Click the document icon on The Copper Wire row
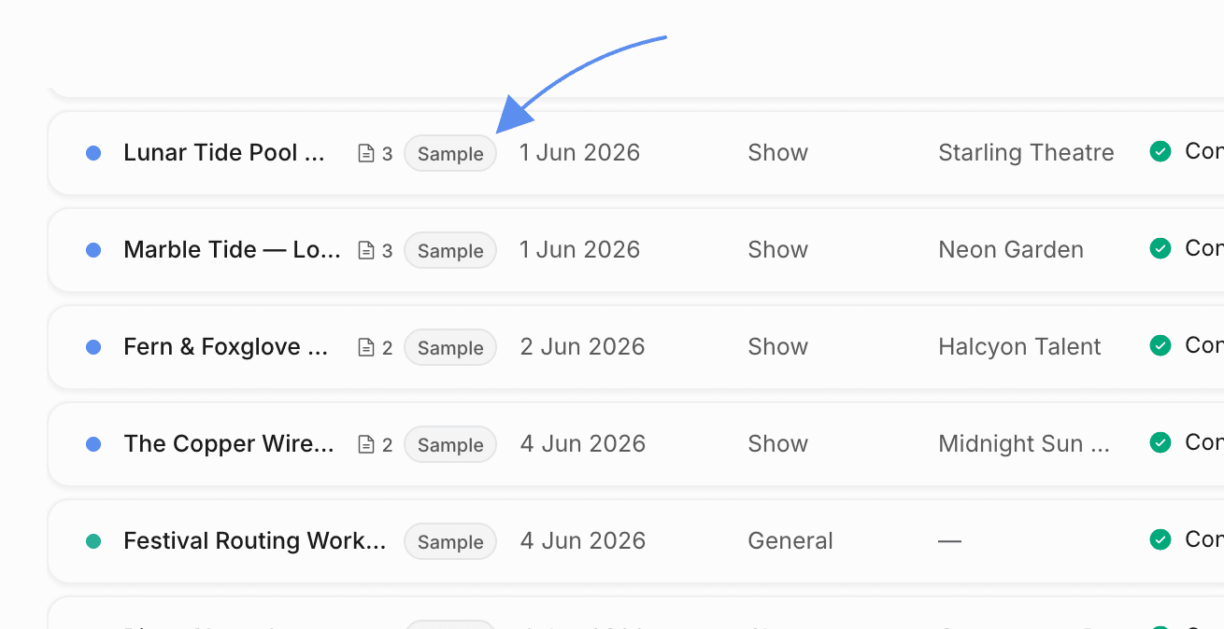This screenshot has width=1224, height=629. 366,444
